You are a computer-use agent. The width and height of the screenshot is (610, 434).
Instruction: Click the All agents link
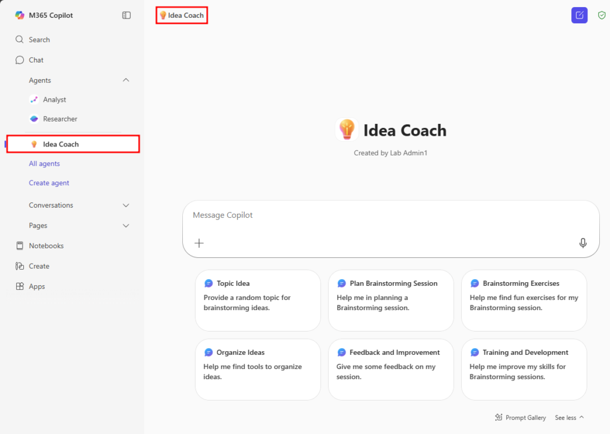click(45, 164)
